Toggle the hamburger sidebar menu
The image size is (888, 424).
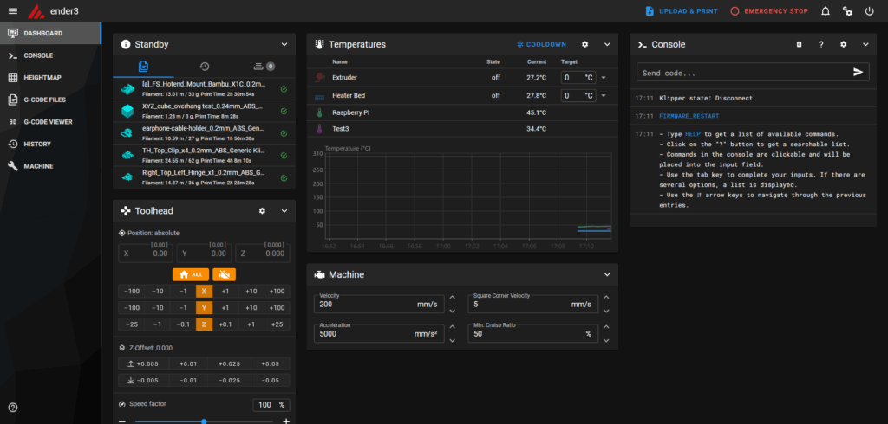(12, 11)
